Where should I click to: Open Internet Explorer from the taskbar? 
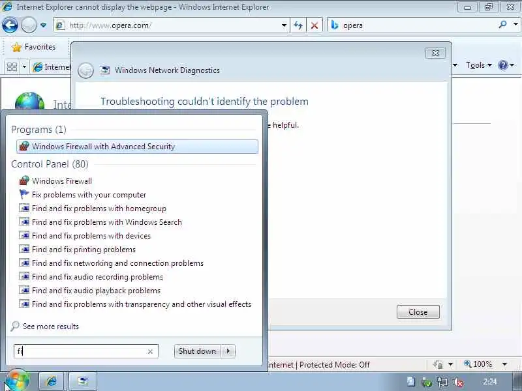pos(52,381)
